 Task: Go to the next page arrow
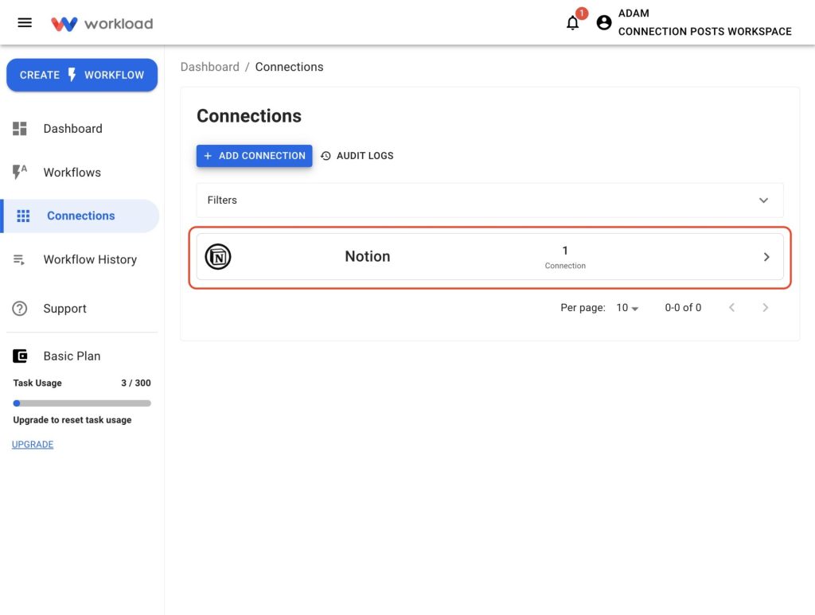click(765, 307)
